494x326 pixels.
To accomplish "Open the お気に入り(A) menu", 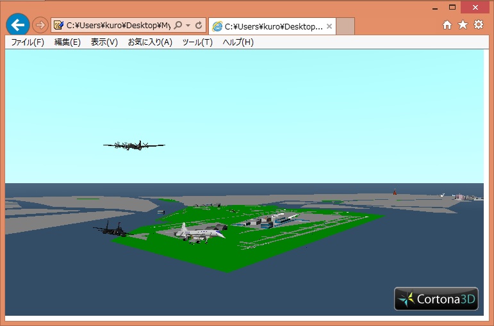I will click(x=150, y=42).
